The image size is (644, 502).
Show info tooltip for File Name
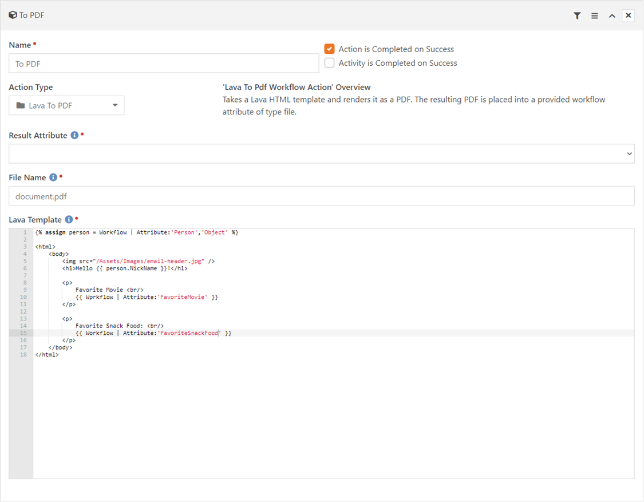click(x=53, y=177)
